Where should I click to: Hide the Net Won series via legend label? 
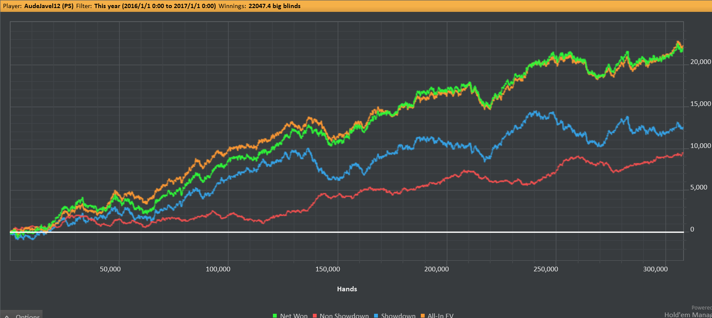point(294,316)
